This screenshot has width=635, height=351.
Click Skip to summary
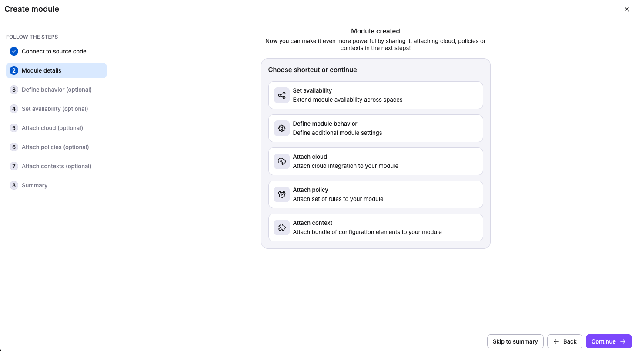click(x=515, y=341)
